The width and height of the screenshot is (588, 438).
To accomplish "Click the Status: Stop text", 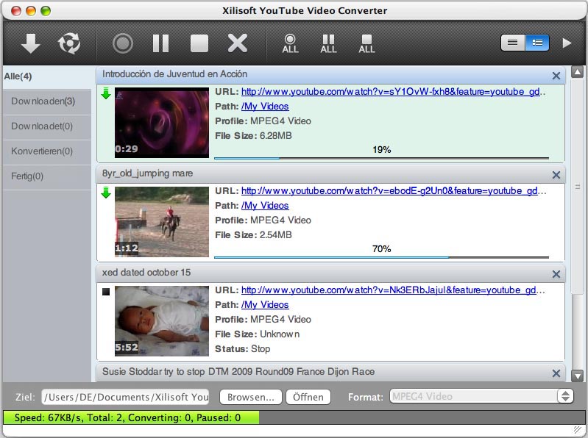I will pos(242,349).
